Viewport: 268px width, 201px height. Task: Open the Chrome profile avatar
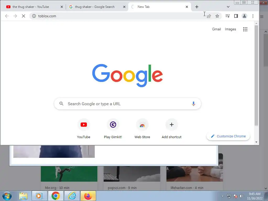pyautogui.click(x=244, y=16)
